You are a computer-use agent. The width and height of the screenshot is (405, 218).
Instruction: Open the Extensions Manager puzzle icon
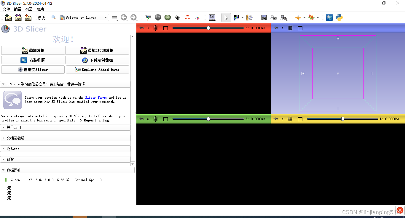click(329, 17)
